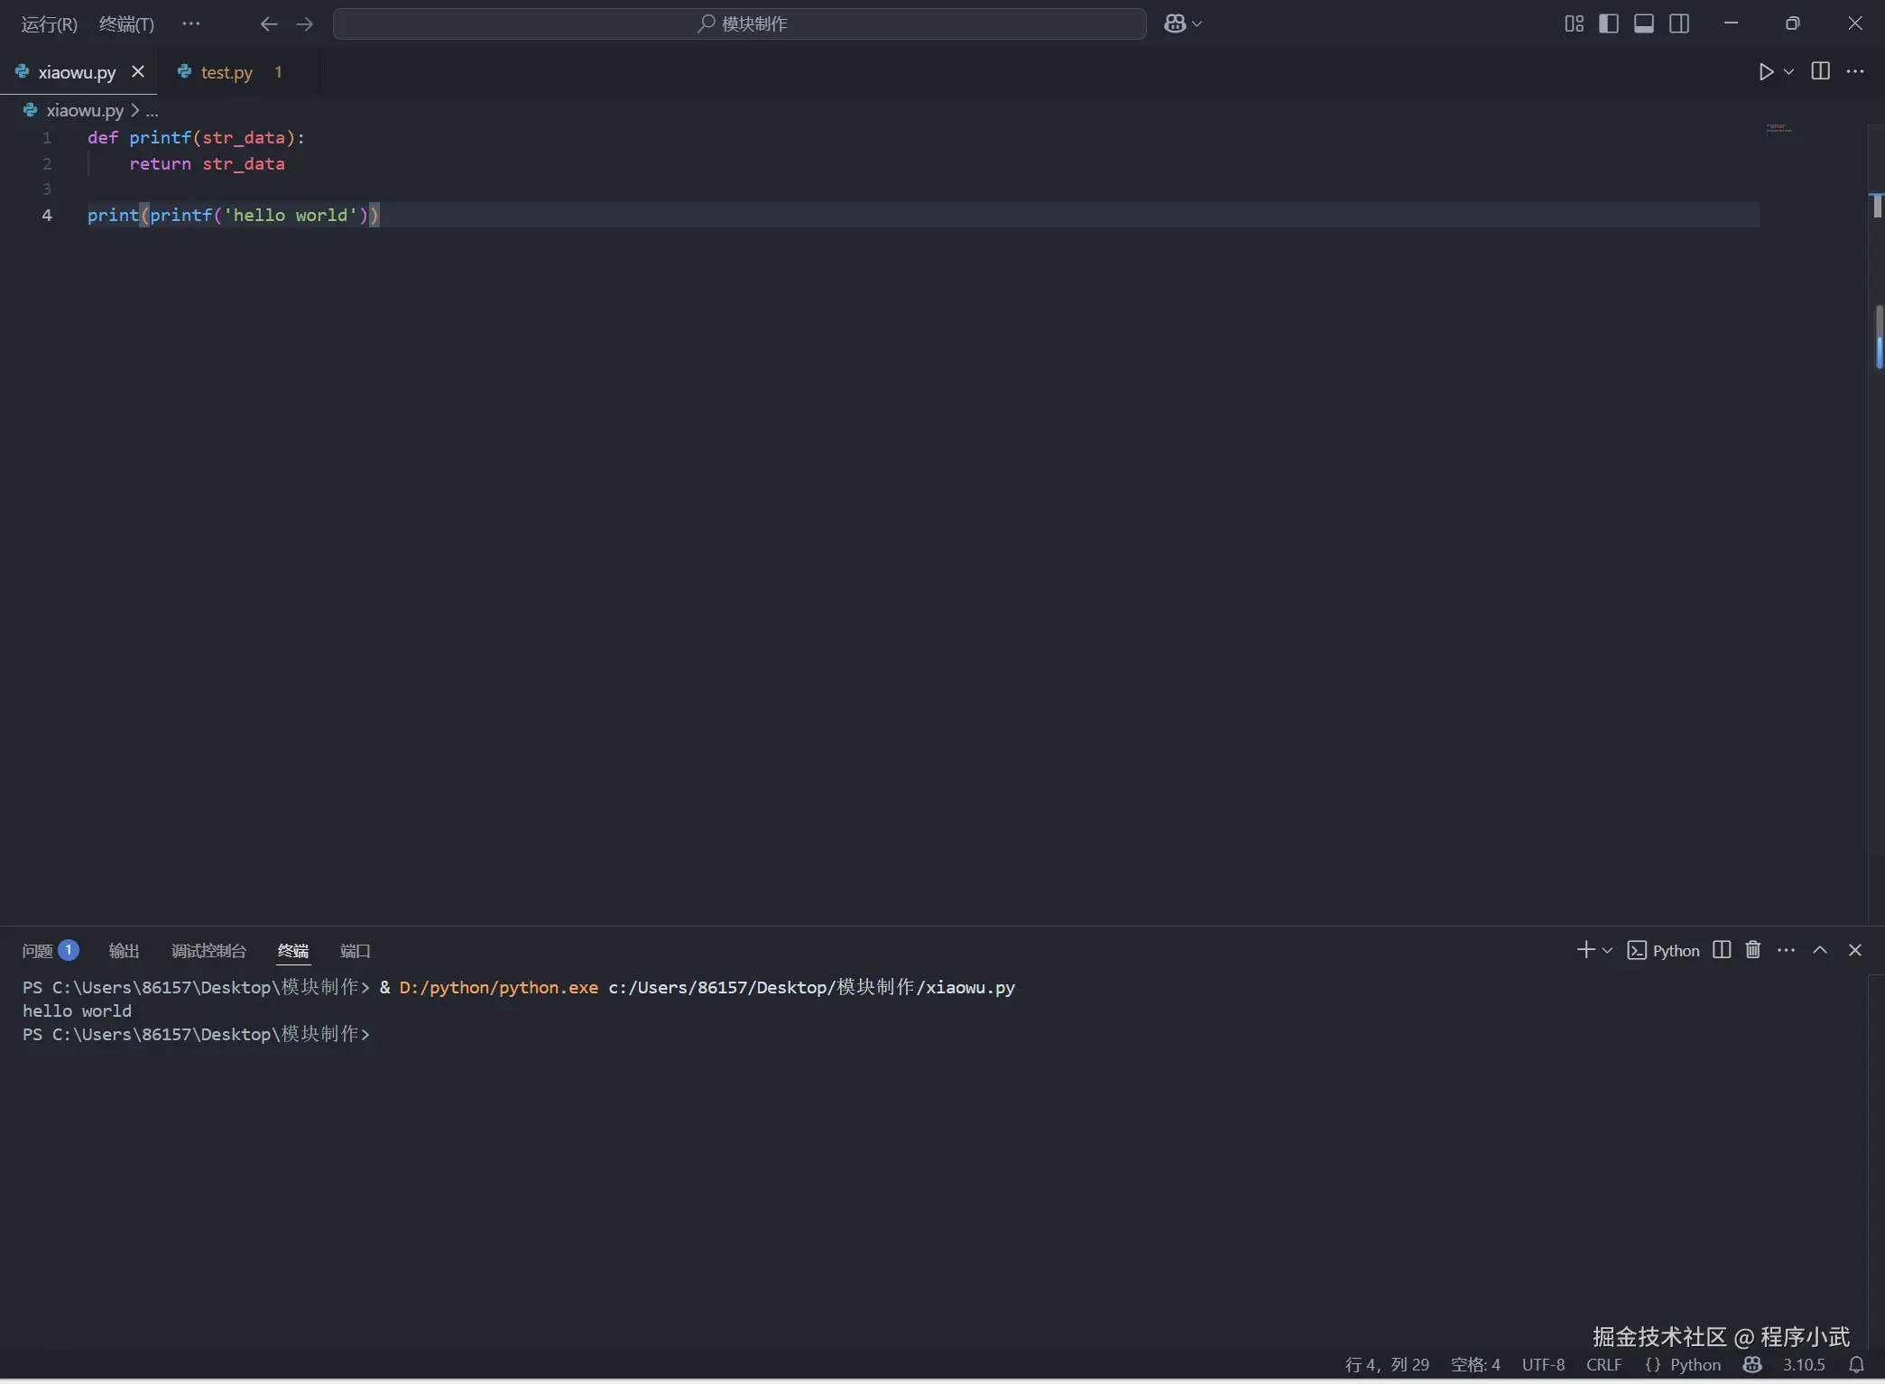Split the editor to the right
This screenshot has height=1384, width=1885.
click(x=1820, y=72)
